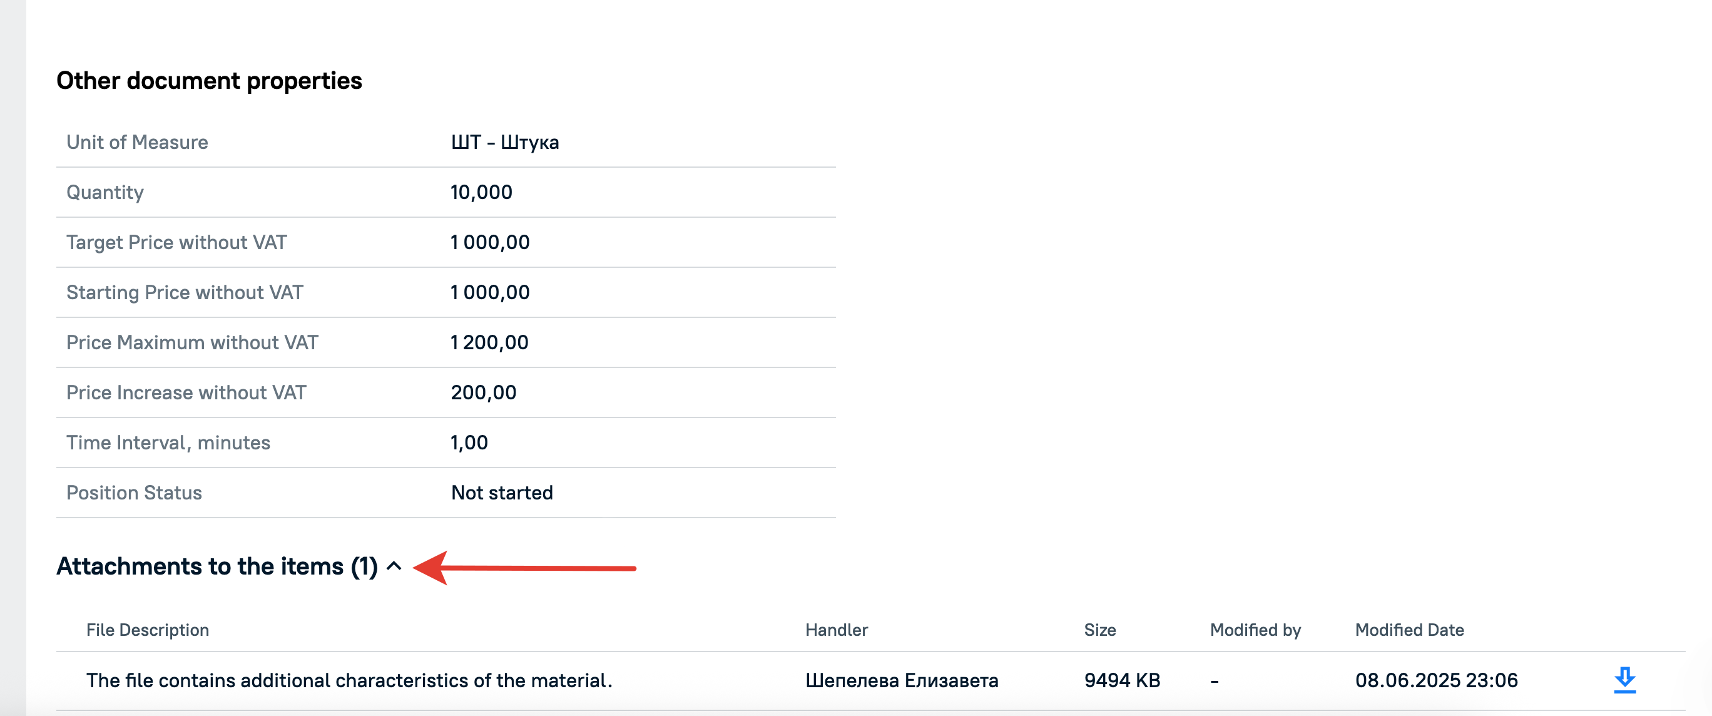Click the Target Price without VAT label

pos(177,242)
